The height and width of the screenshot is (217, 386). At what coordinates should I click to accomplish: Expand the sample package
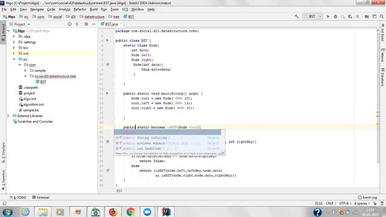coord(25,71)
